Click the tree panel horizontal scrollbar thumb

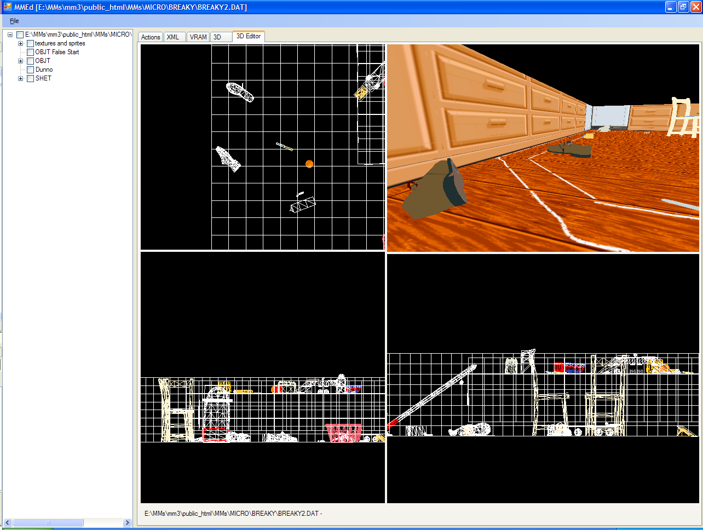tap(48, 523)
